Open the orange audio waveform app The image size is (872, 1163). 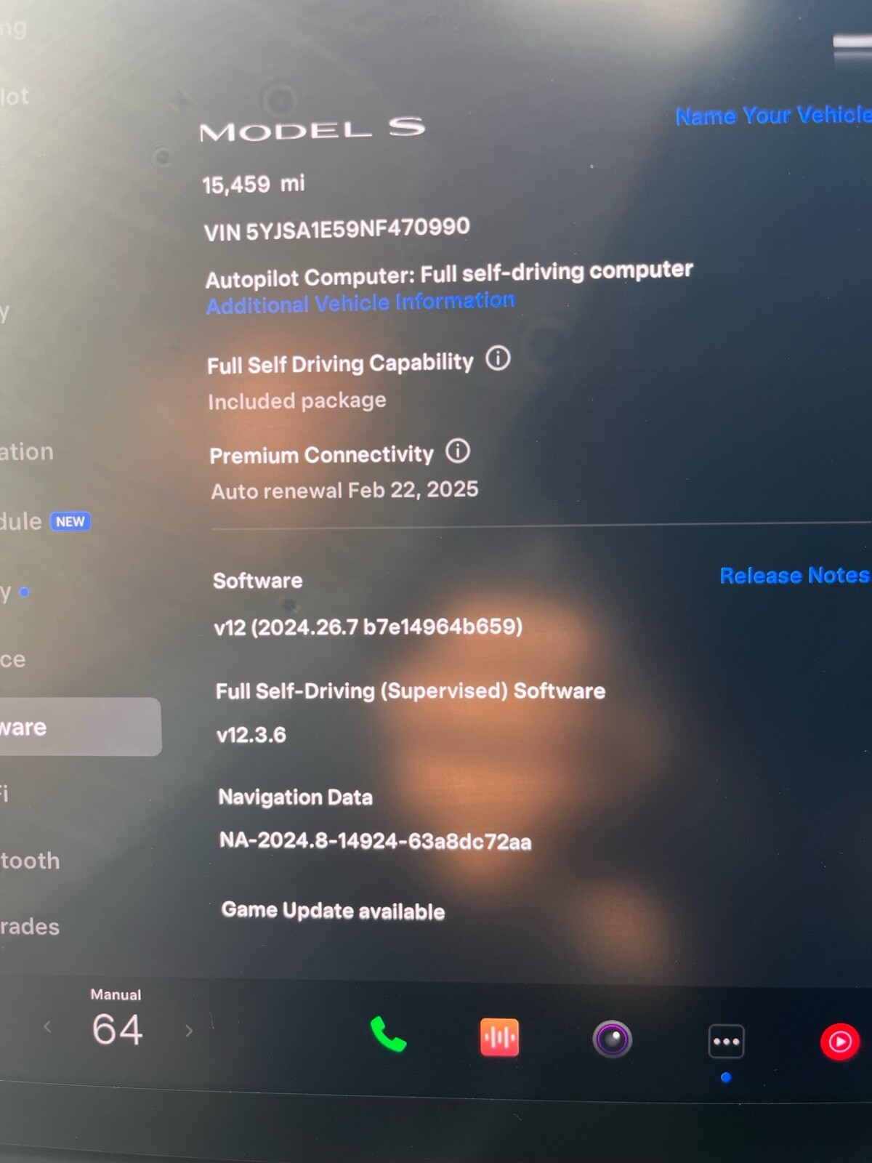(x=499, y=1037)
